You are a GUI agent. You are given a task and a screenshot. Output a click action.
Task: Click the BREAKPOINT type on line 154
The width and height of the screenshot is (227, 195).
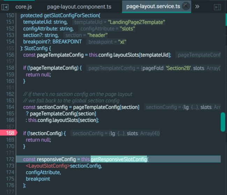click(67, 42)
